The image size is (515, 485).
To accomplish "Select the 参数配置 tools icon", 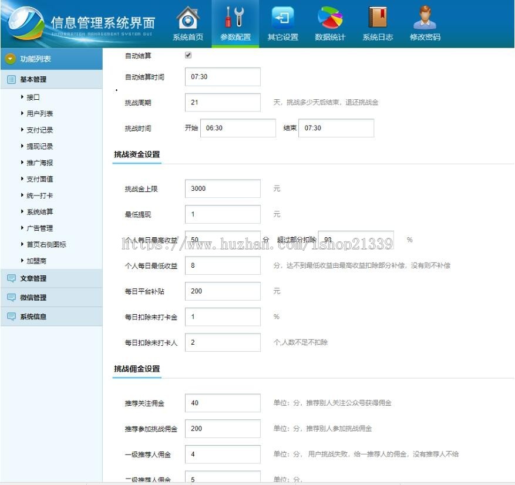I will [x=235, y=18].
